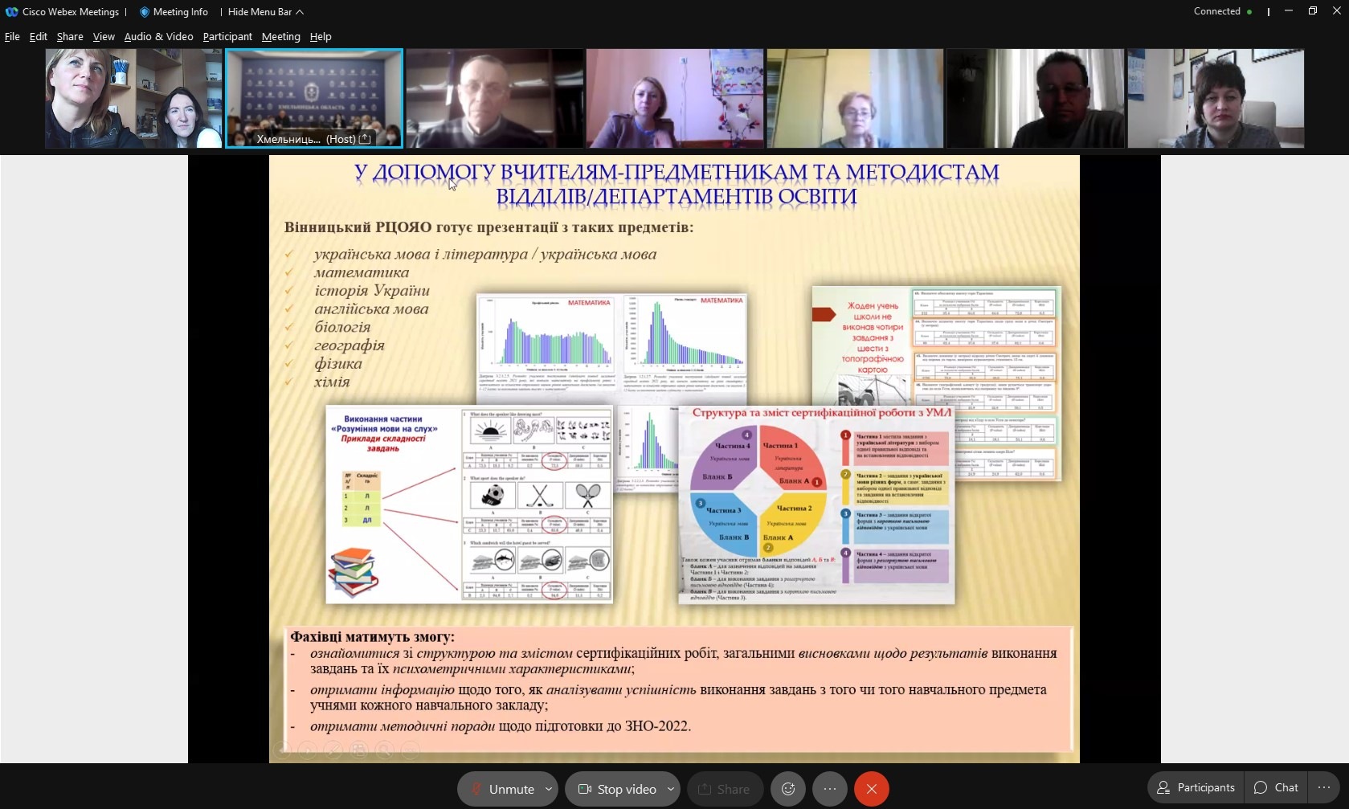Open the Participant menu
1349x809 pixels.
(x=227, y=36)
